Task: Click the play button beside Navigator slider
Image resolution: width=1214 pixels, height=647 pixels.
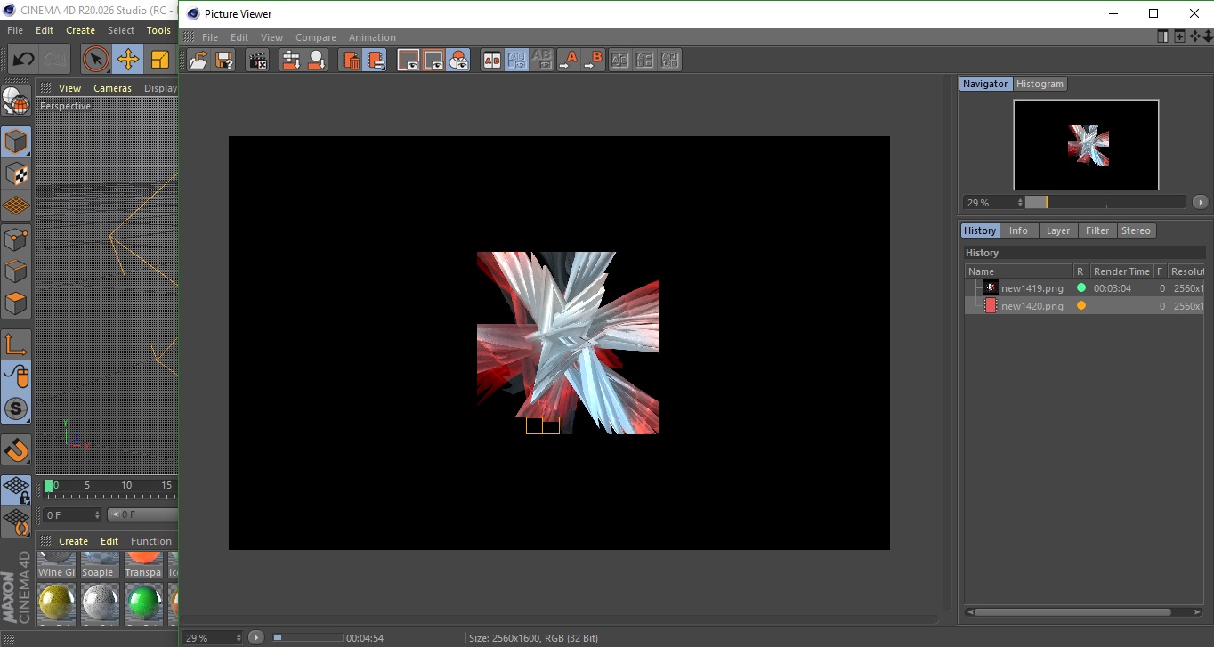Action: pyautogui.click(x=1200, y=202)
